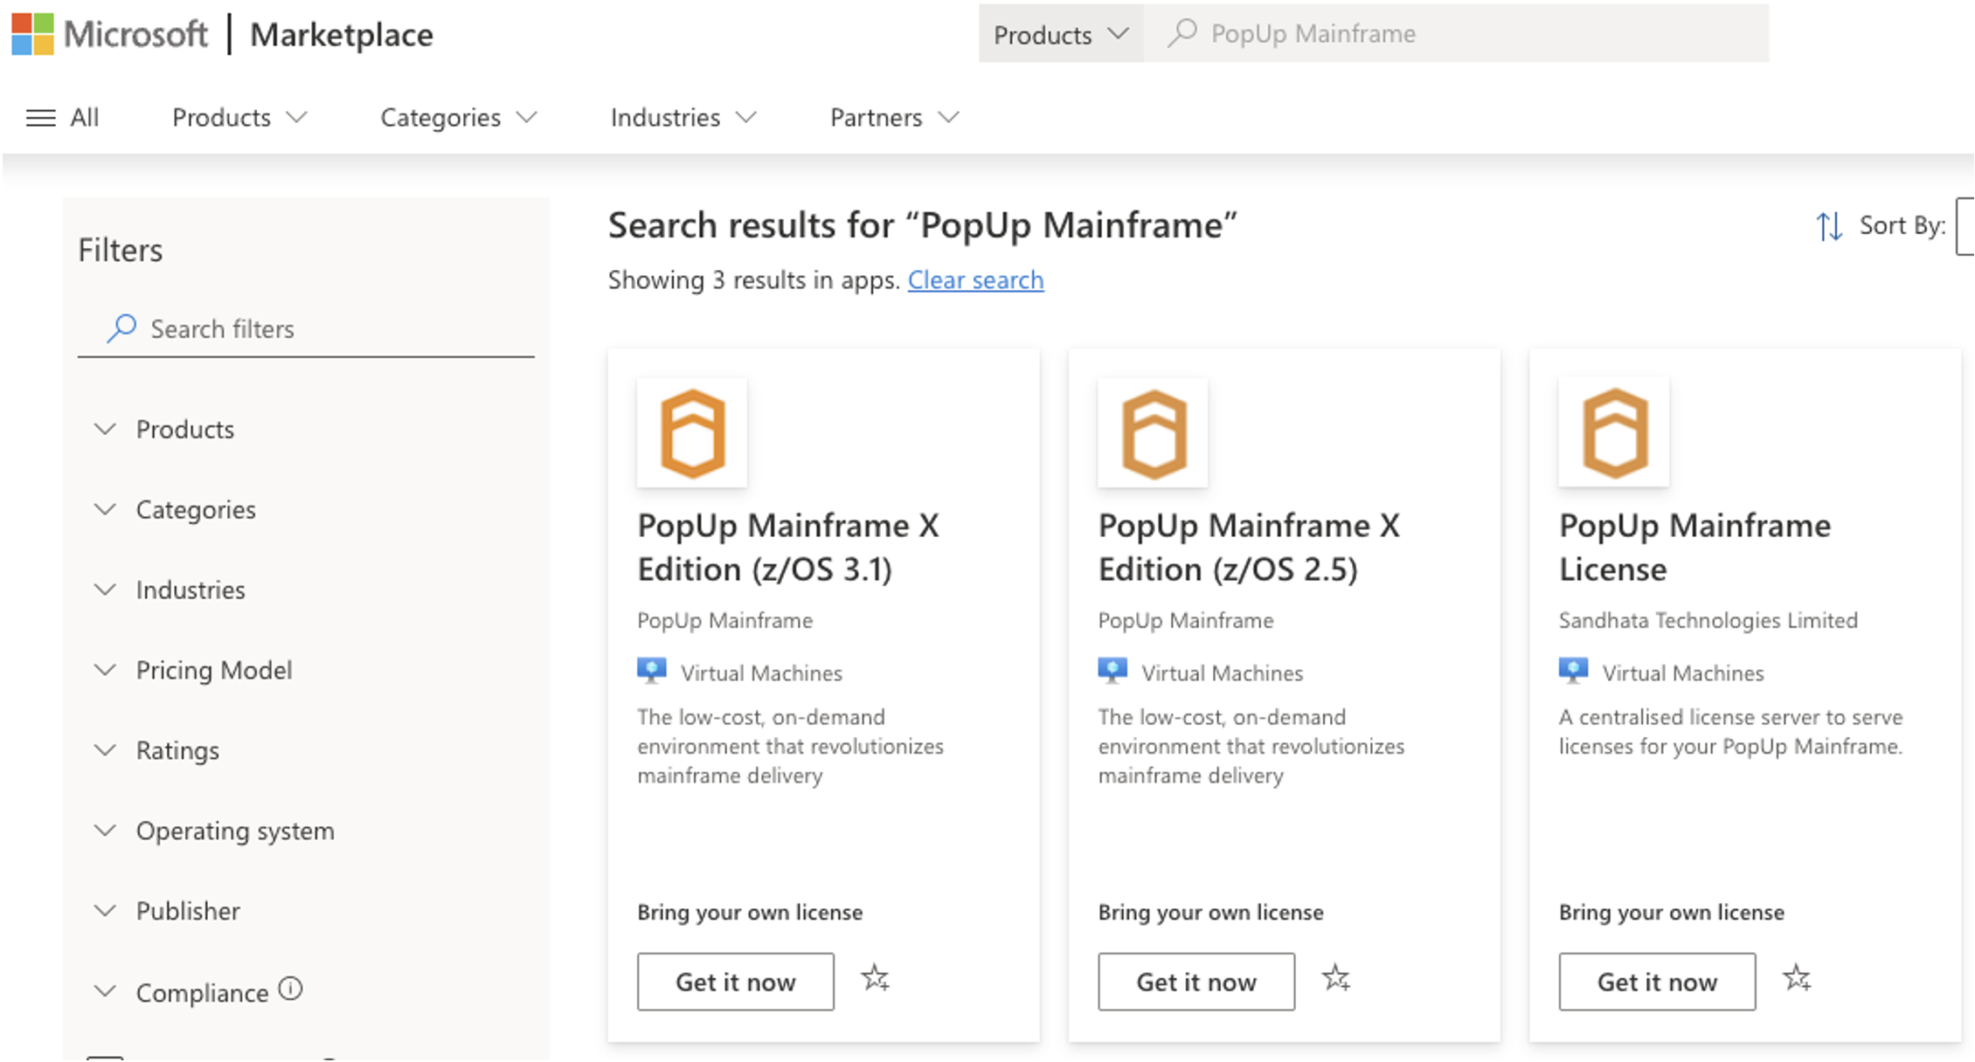Open the PopUp Mainframe X Edition (z/OS 3.1) app logo
This screenshot has width=1975, height=1062.
coord(691,431)
